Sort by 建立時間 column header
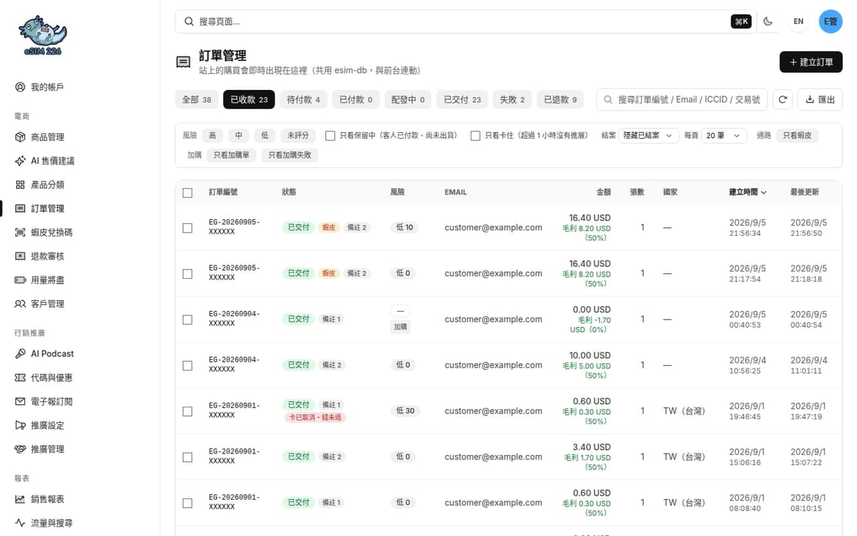This screenshot has height=536, width=857. tap(748, 192)
